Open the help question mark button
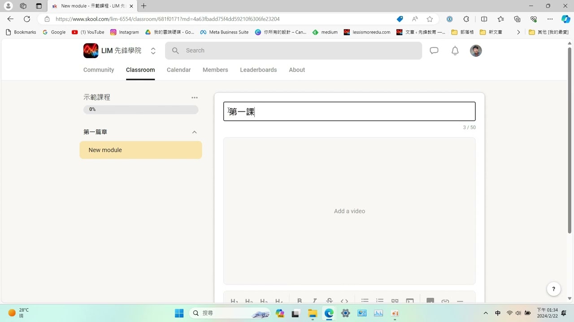 tap(553, 289)
